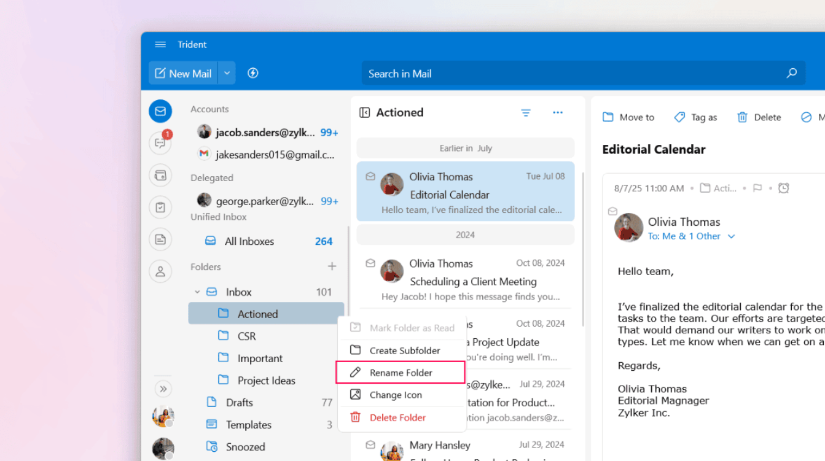
Task: Open the hamburger menu next to Trident
Action: 160,45
